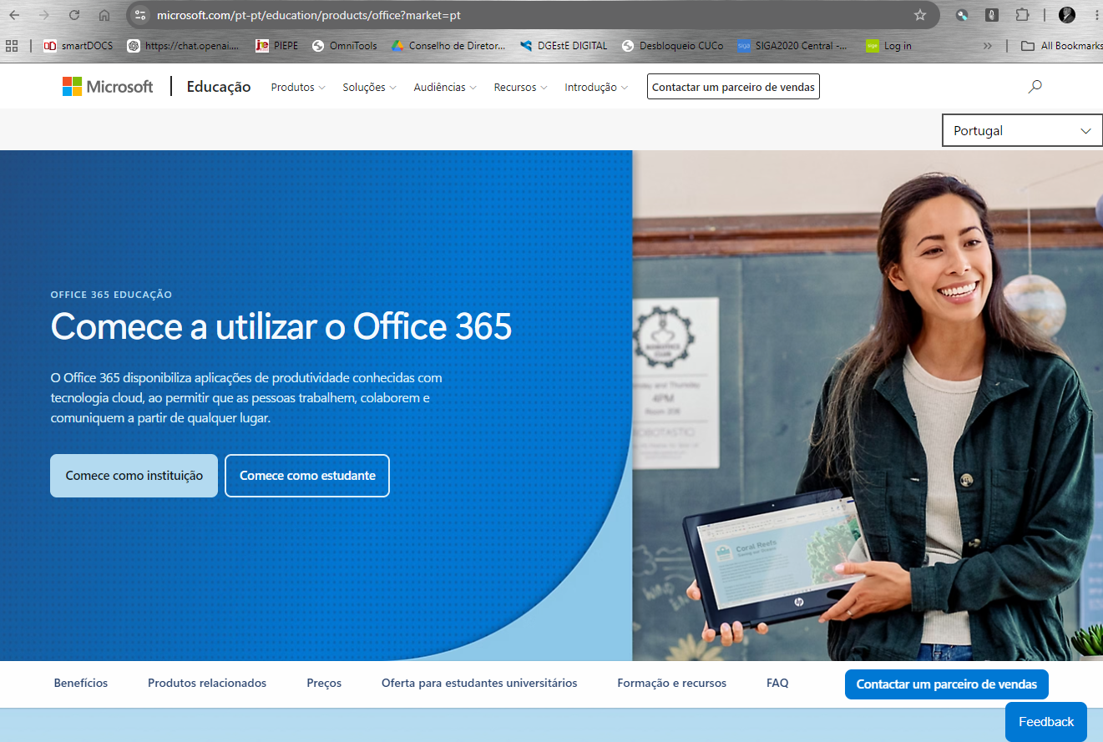Open the browser home page
This screenshot has height=742, width=1103.
[x=104, y=15]
